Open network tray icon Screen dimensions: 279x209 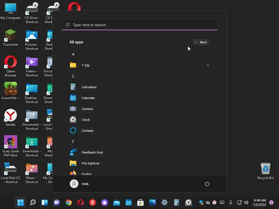[239, 202]
